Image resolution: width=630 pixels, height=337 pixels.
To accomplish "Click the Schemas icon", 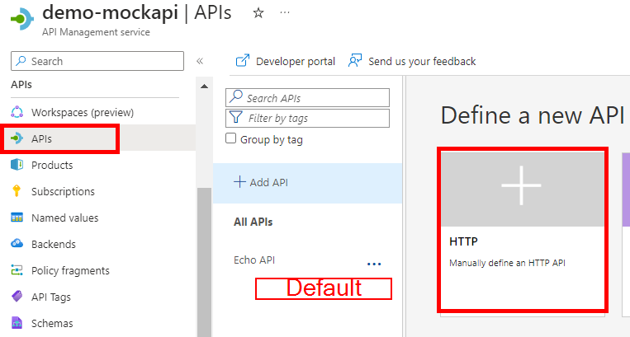I will click(17, 322).
